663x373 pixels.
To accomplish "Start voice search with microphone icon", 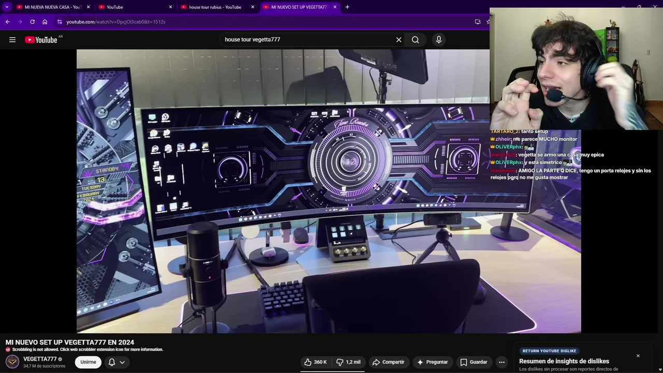I will tap(439, 40).
